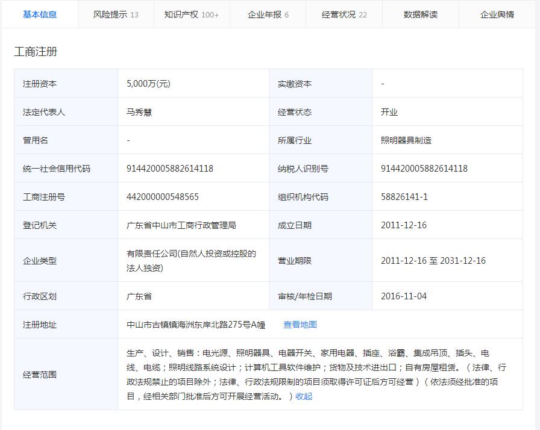Click the 曾用名 label cell
Screen dimensions: 540x430
[66, 140]
